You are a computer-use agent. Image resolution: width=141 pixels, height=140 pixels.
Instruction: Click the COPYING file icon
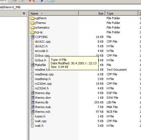pyautogui.click(x=32, y=37)
